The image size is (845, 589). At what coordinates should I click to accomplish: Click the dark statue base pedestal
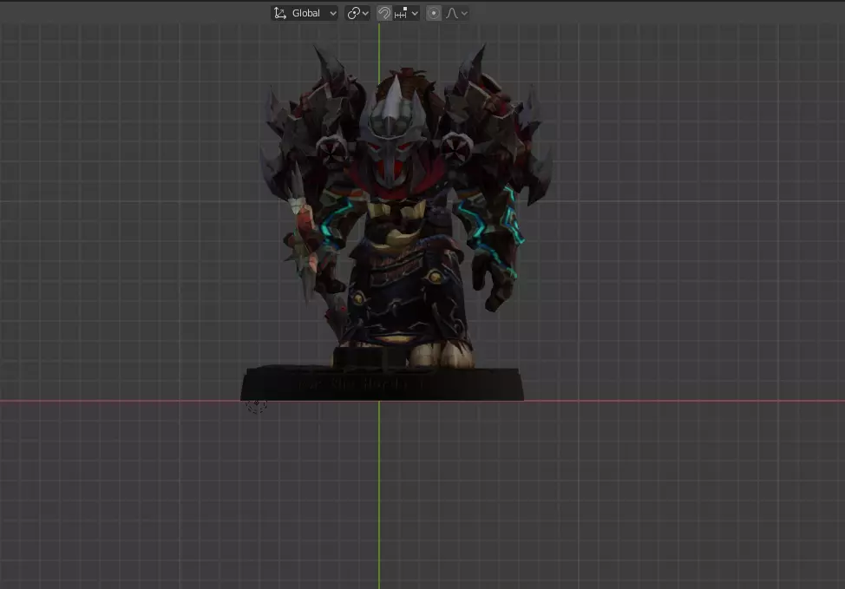[x=382, y=383]
